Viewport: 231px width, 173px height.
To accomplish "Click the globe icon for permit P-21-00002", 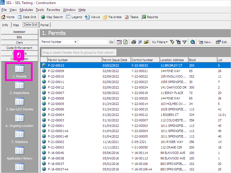I will point(44,142).
